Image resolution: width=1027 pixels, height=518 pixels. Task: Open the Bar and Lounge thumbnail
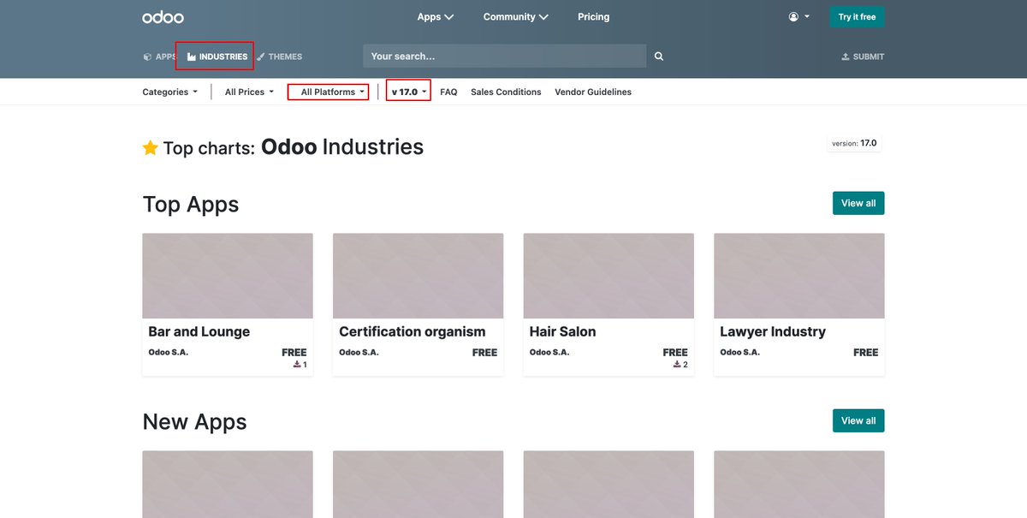click(228, 276)
